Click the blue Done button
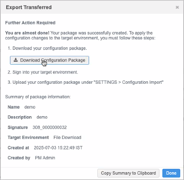The image size is (184, 180). pos(171,173)
